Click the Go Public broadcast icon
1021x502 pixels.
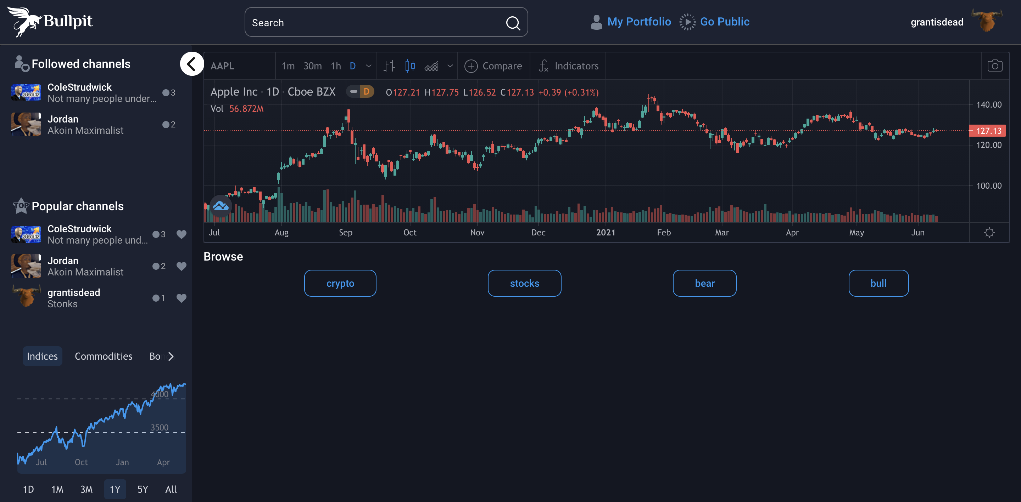tap(687, 22)
